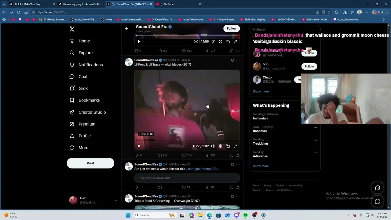
Task: Open more options on the 'drained a lake' post
Action: click(x=238, y=164)
